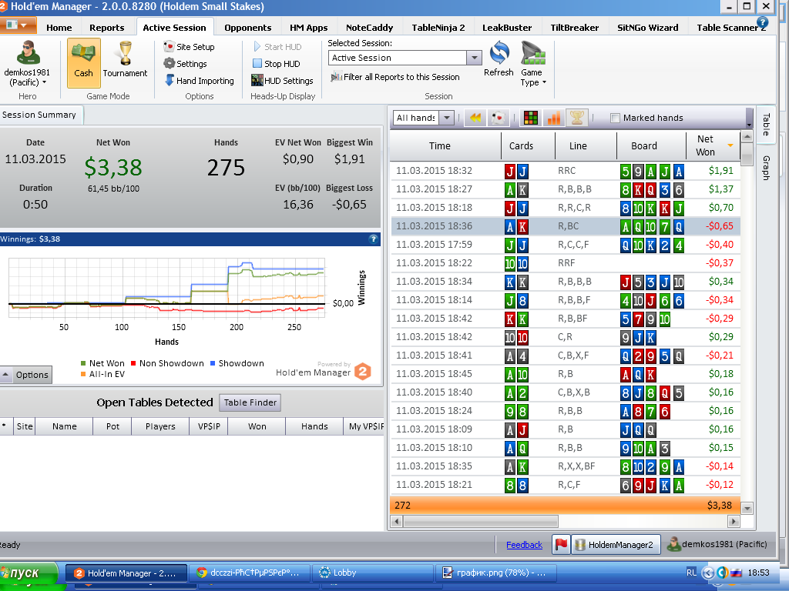The width and height of the screenshot is (789, 591).
Task: Open the SitNGo Wizard tab
Action: pos(647,28)
